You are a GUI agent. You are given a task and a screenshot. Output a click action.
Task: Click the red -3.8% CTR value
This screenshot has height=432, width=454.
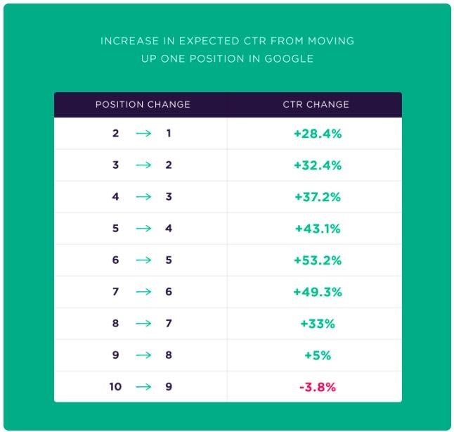(317, 387)
